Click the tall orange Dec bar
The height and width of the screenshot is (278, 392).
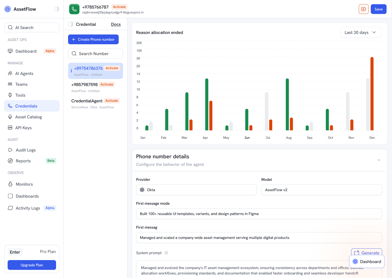(x=372, y=94)
